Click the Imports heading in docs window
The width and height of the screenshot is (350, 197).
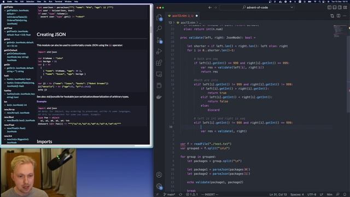pos(44,142)
